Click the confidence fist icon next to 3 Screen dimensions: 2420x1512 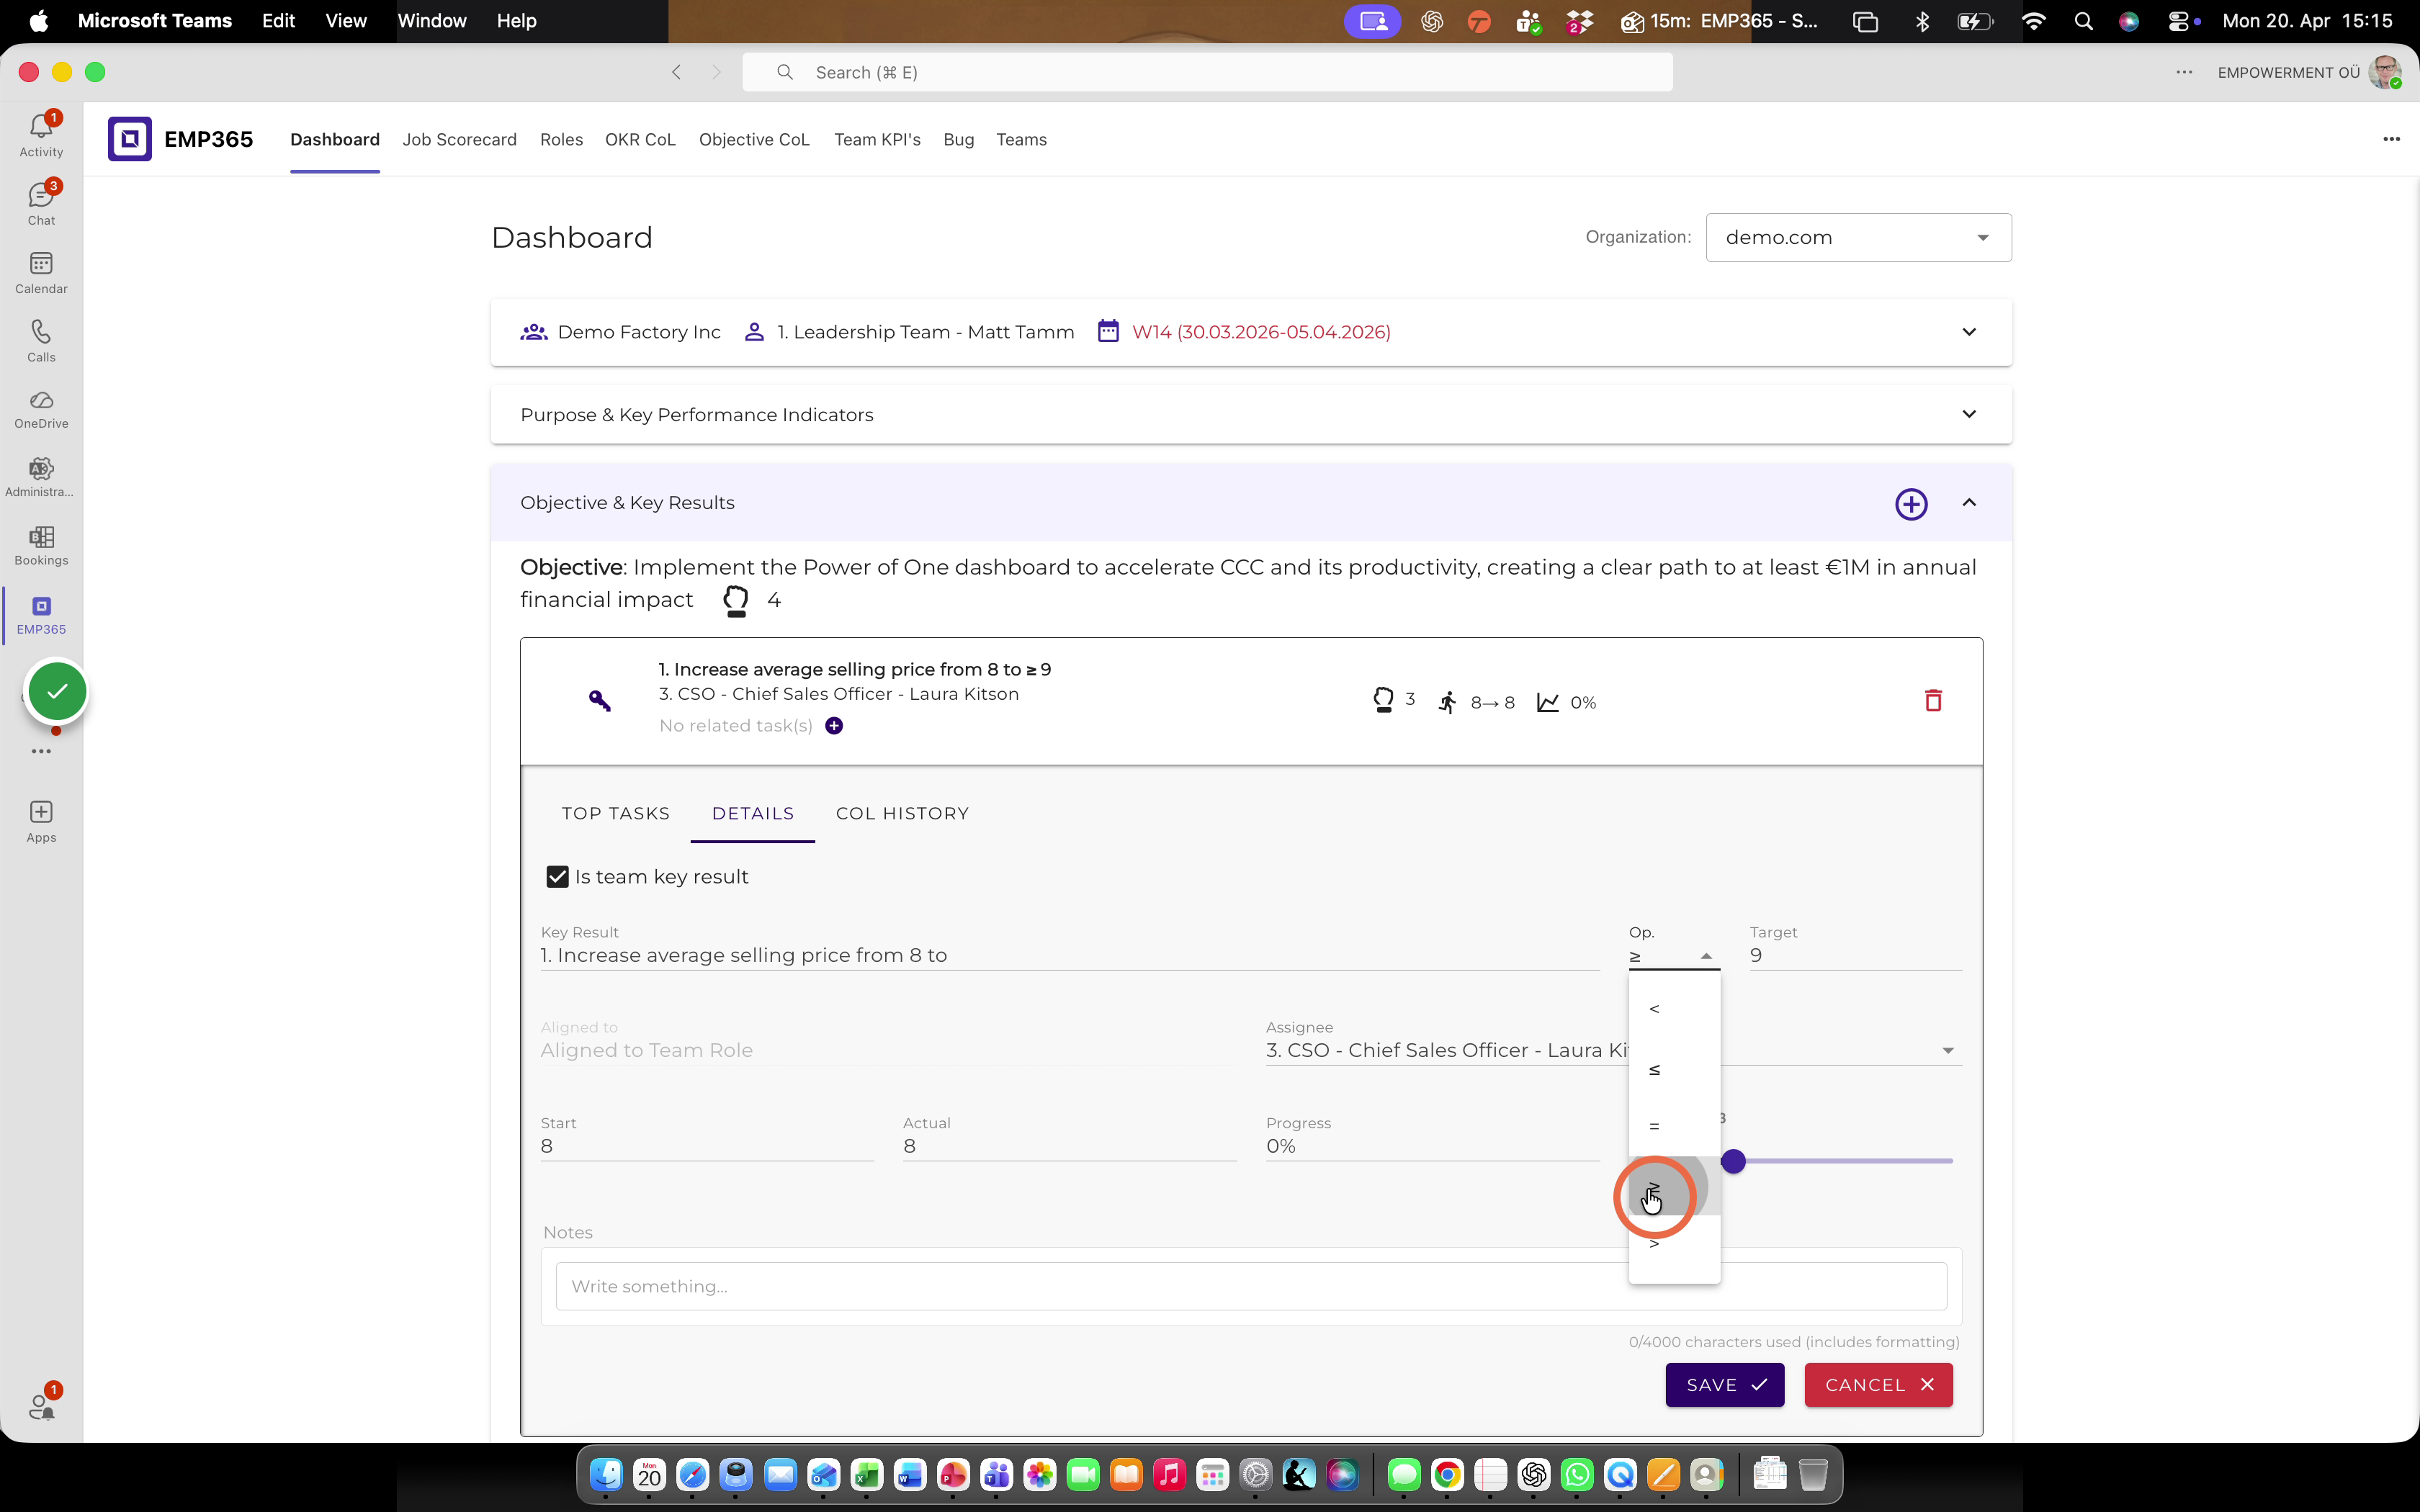pyautogui.click(x=1383, y=700)
